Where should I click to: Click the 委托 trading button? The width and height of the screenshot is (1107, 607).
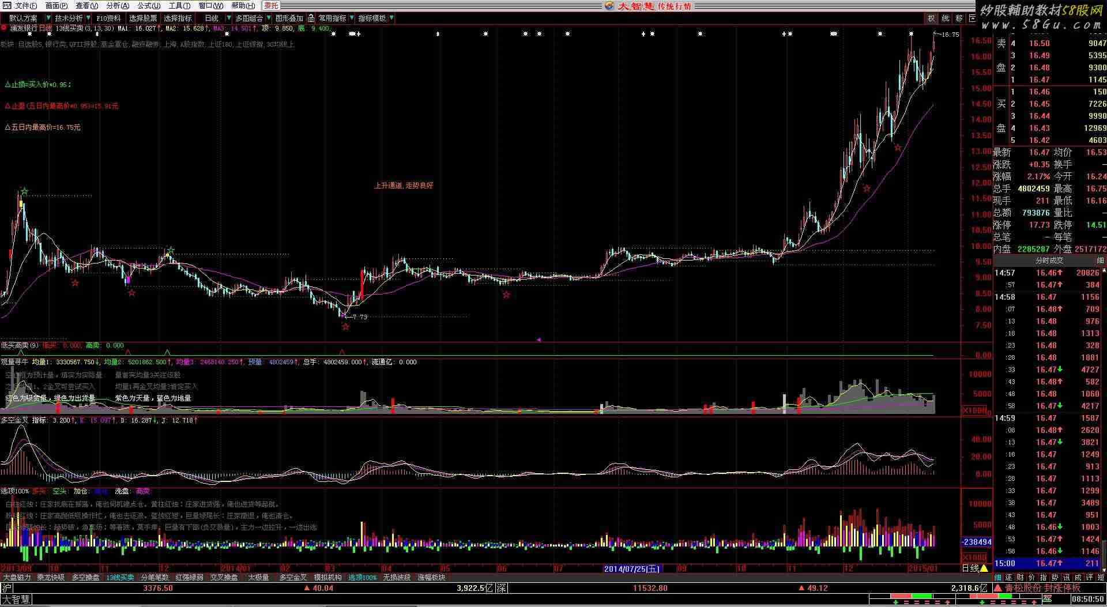click(271, 5)
